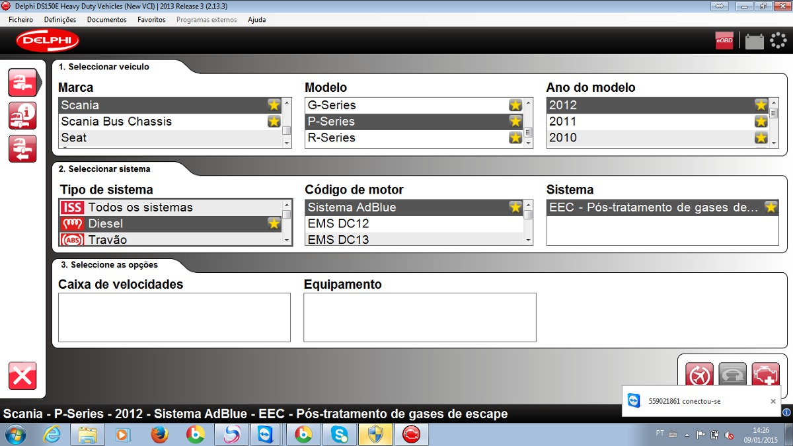Open the Ajuda menu
Image resolution: width=793 pixels, height=446 pixels.
(257, 20)
